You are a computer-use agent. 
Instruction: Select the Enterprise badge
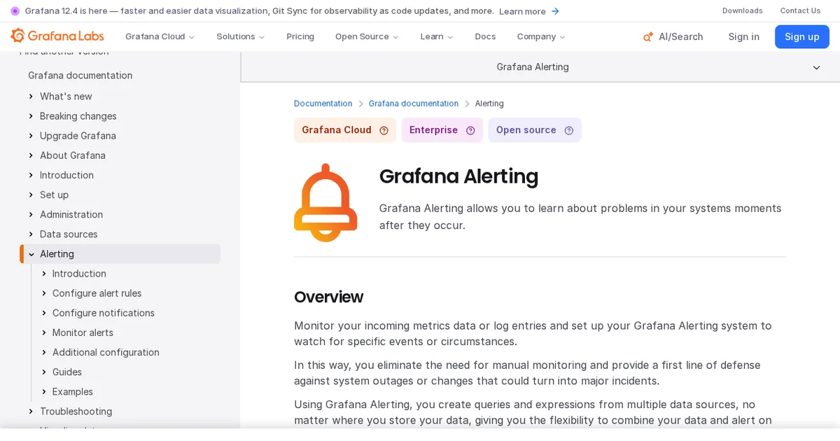coord(442,130)
